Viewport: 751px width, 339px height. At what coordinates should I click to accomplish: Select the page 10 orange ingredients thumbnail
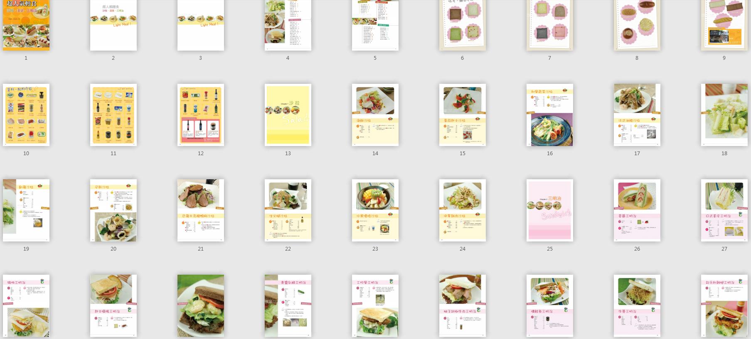click(x=26, y=115)
